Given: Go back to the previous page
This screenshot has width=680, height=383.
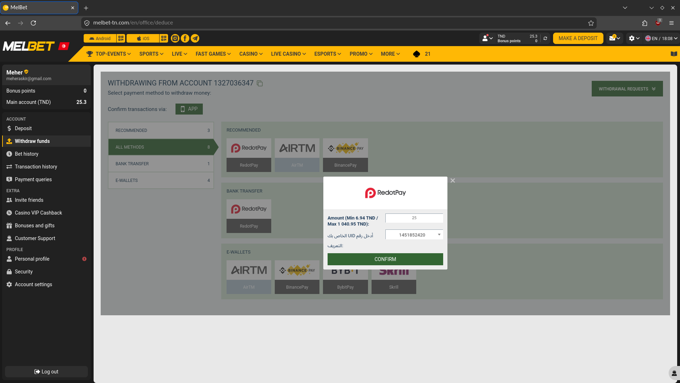Looking at the screenshot, I should [x=8, y=23].
